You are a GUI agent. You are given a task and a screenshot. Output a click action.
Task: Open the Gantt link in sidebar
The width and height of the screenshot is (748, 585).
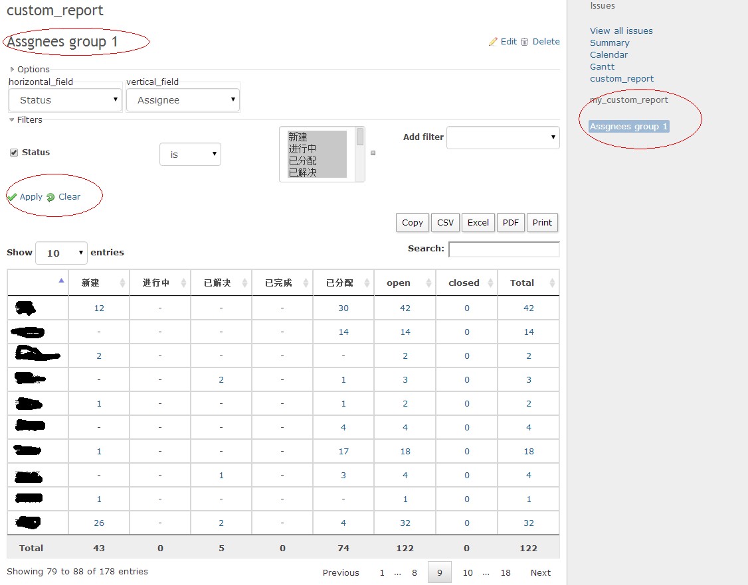point(602,66)
